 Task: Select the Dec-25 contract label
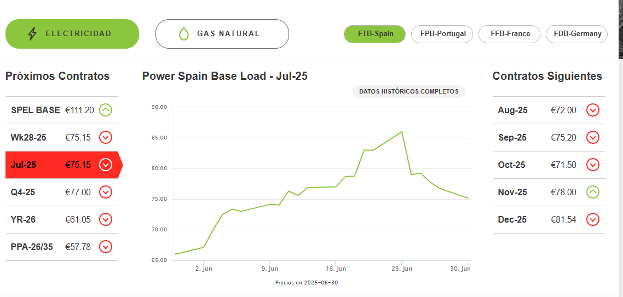tap(512, 219)
